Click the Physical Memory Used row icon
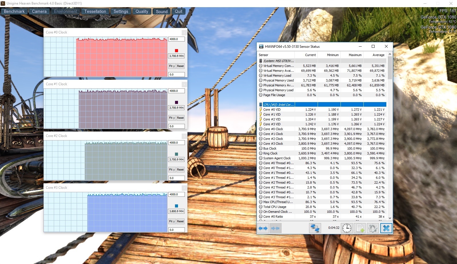Image resolution: width=457 pixels, height=264 pixels. tap(261, 80)
